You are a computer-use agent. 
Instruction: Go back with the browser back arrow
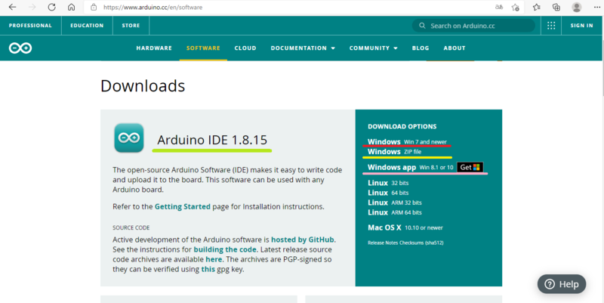(12, 7)
